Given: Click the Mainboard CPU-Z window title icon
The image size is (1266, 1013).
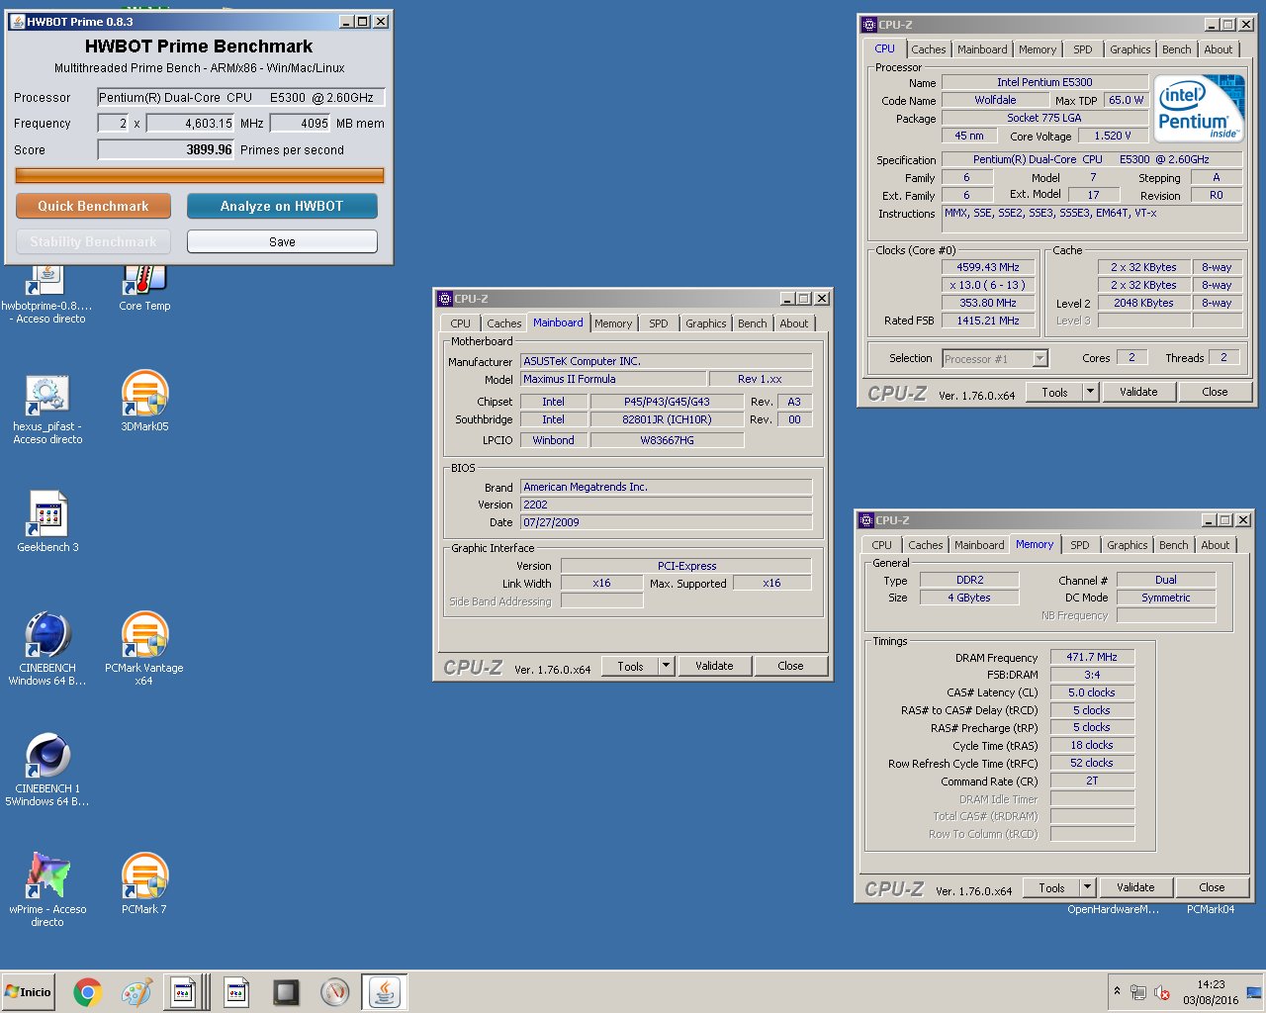Looking at the screenshot, I should [445, 299].
